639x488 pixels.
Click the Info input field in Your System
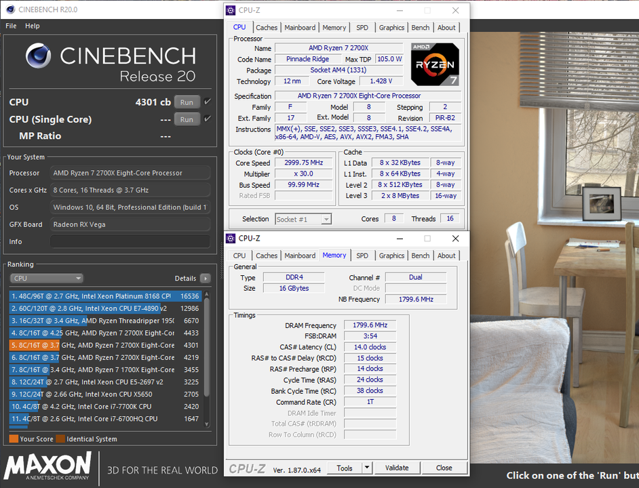130,241
